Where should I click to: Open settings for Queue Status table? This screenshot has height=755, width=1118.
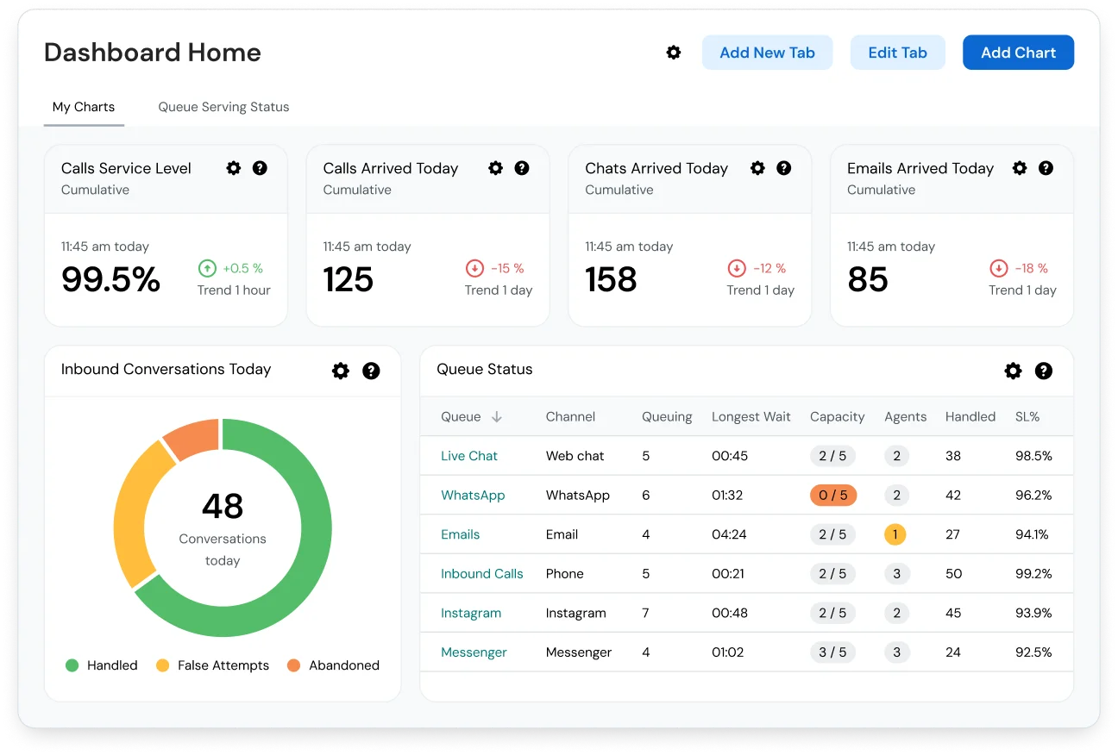tap(1013, 371)
